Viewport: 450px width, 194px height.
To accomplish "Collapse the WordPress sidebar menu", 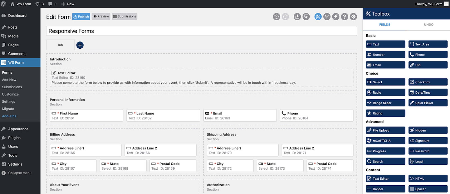I will tap(20, 173).
